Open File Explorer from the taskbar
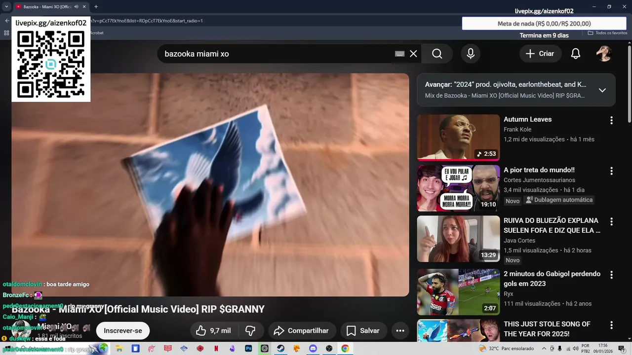 coord(119,348)
